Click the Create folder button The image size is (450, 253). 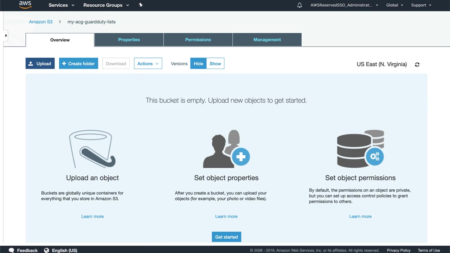pyautogui.click(x=78, y=64)
